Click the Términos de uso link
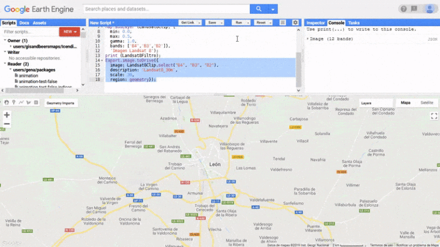The height and width of the screenshot is (247, 440). click(x=381, y=245)
